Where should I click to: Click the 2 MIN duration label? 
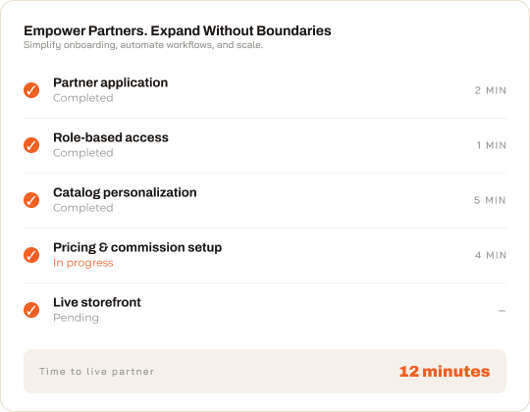[x=491, y=90]
